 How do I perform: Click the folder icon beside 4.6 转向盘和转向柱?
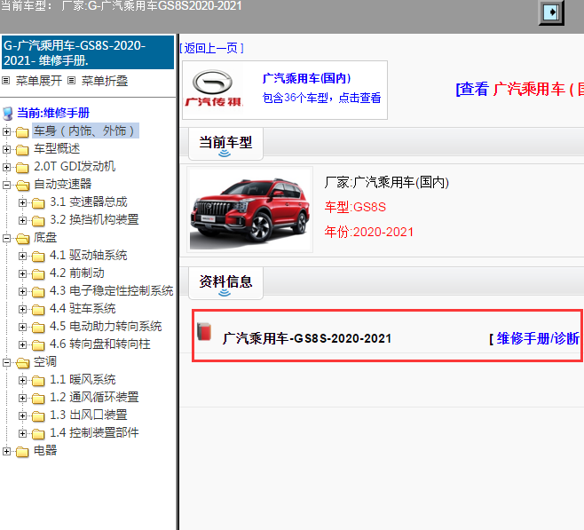38,344
